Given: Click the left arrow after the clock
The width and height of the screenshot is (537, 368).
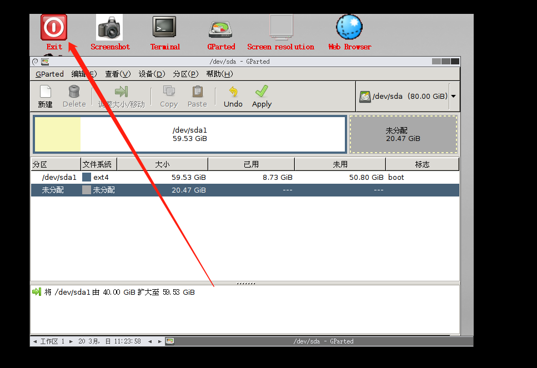Looking at the screenshot, I should [x=150, y=341].
